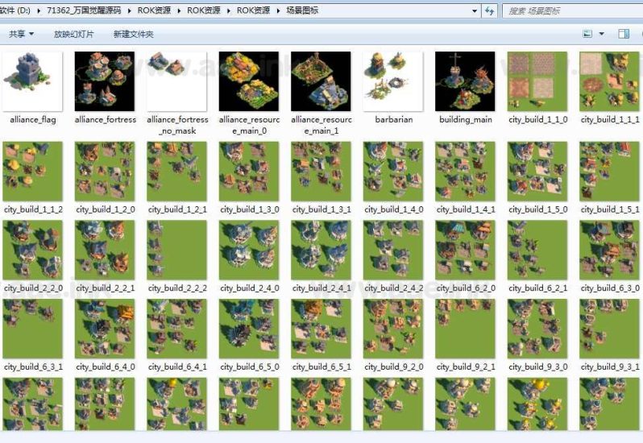Navigate to 71362_万国觉醒源码 in breadcrumb

(x=92, y=11)
